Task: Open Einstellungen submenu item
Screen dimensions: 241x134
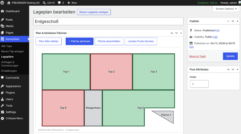Action: click(x=9, y=71)
